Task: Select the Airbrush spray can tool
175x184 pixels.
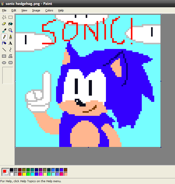Action: coord(4,43)
